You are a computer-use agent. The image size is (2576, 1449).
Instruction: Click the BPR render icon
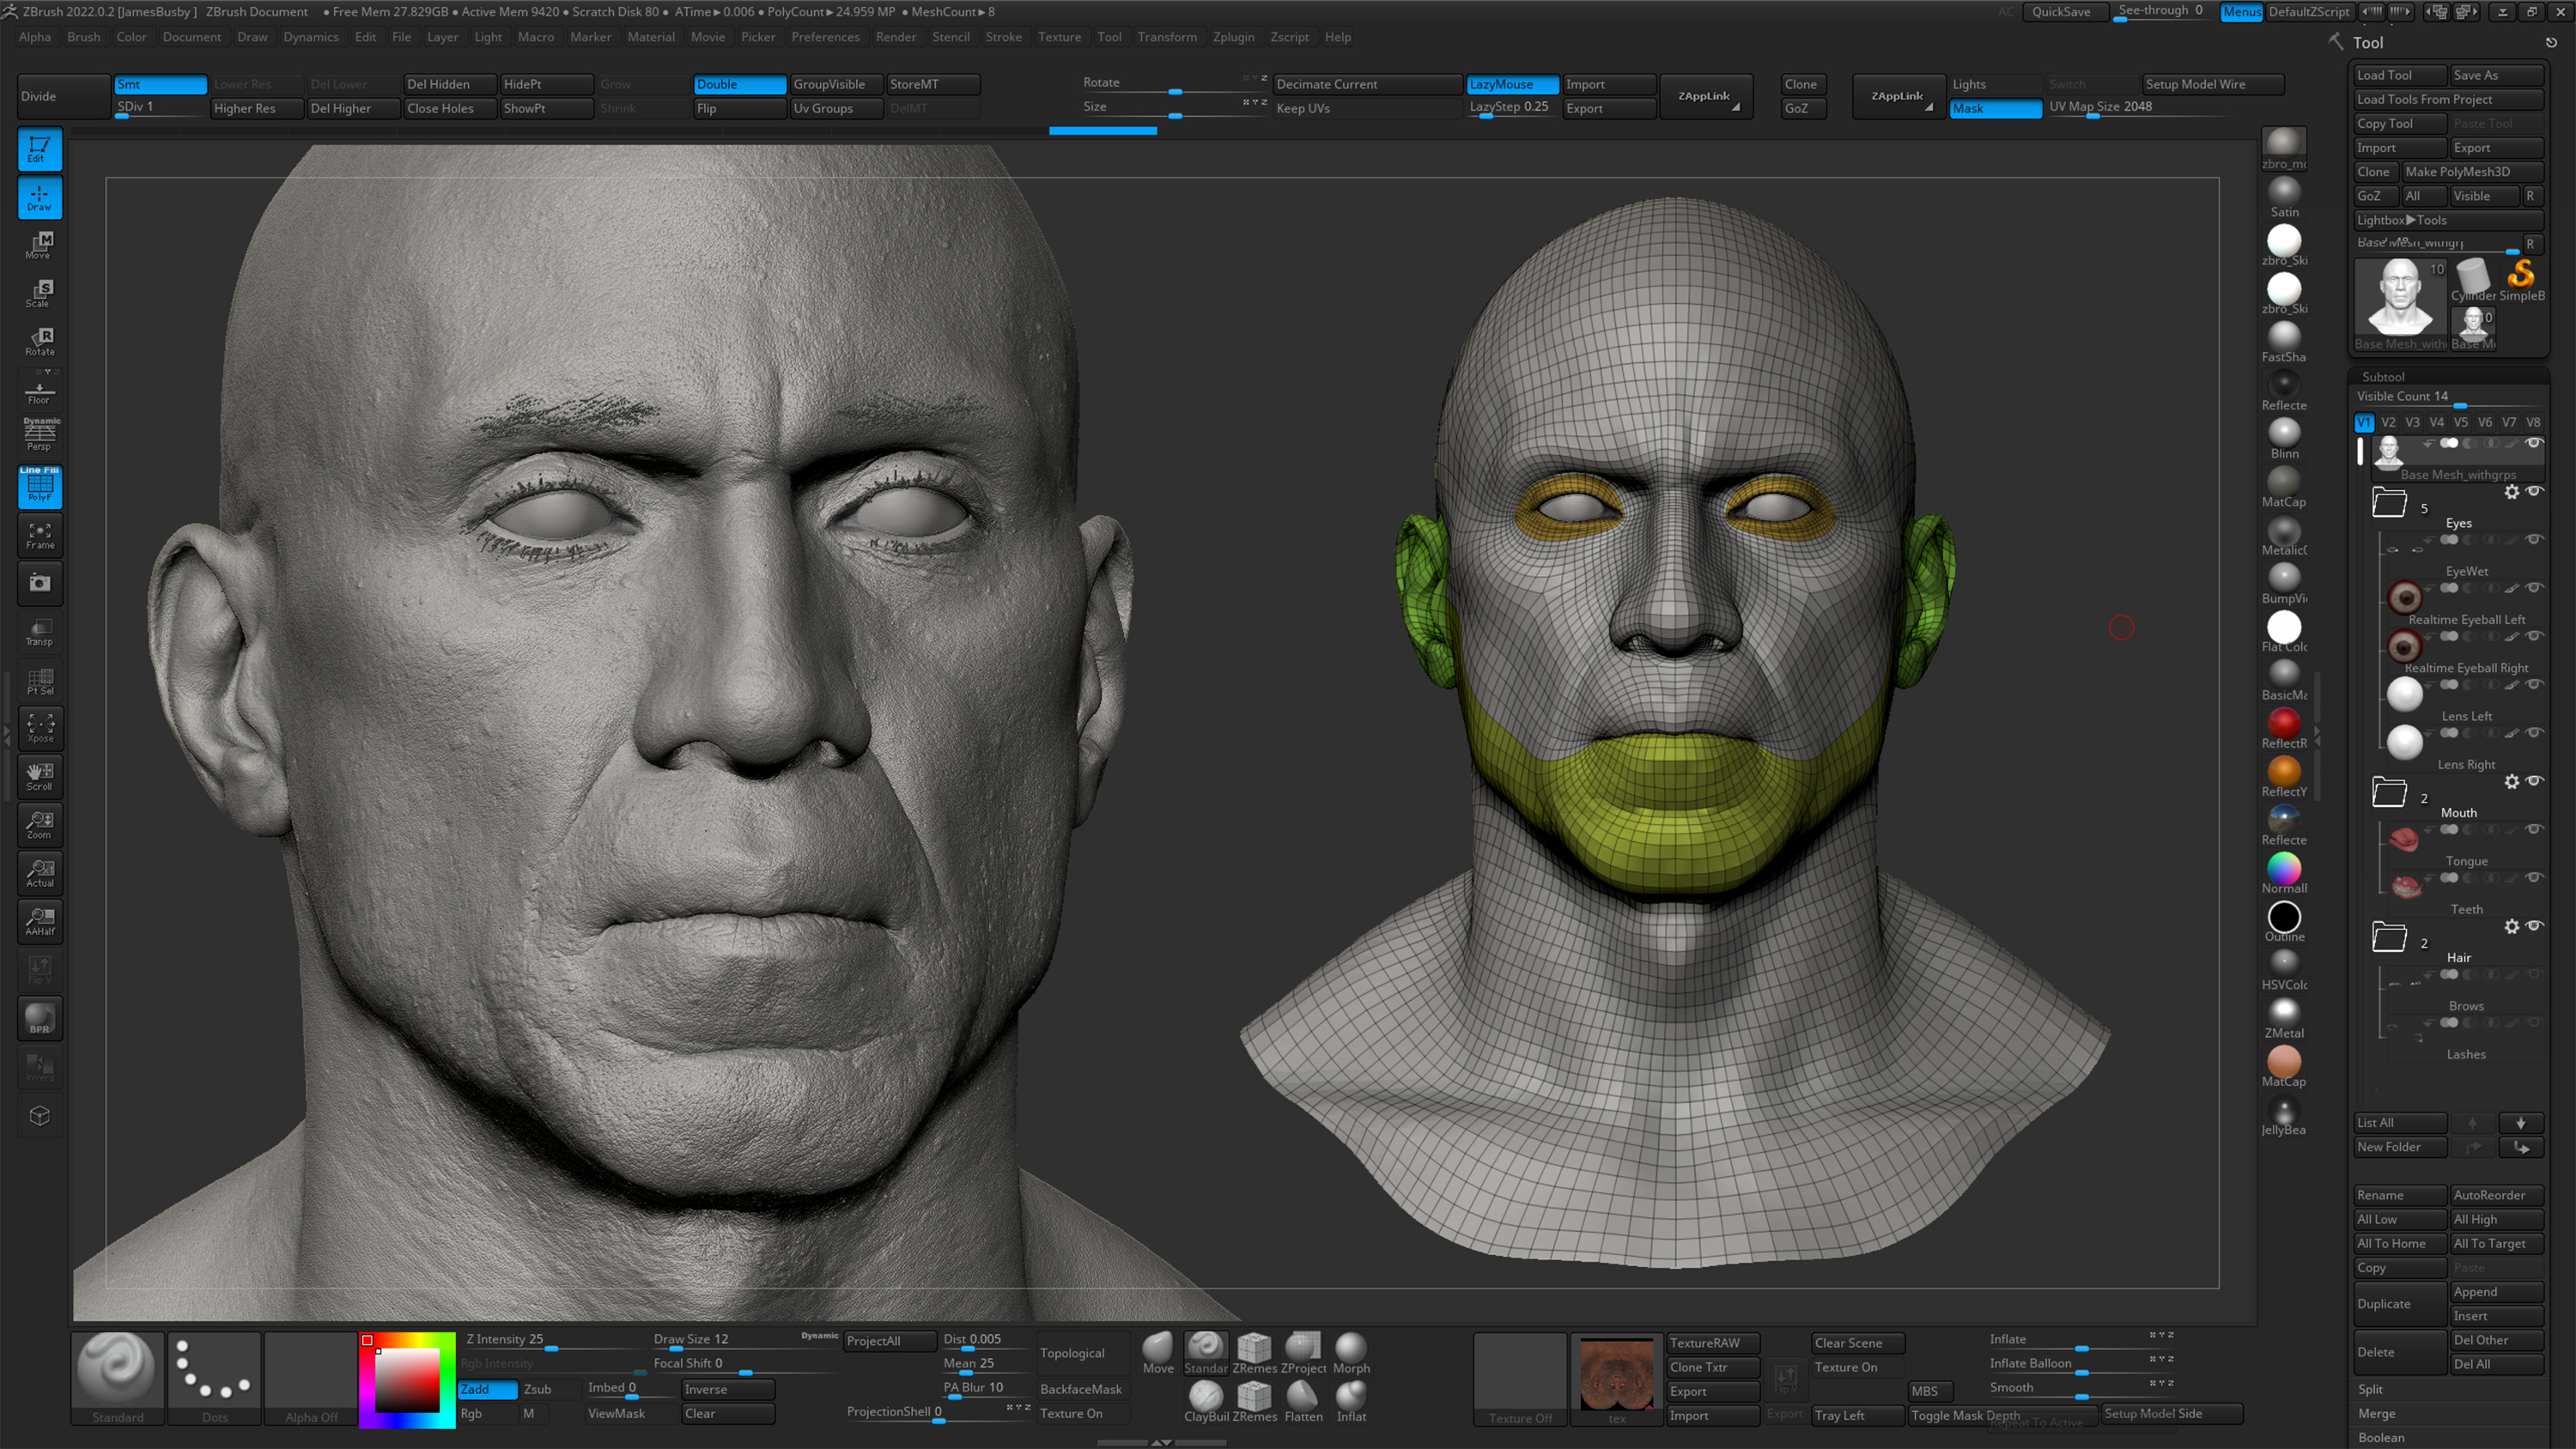click(40, 1019)
